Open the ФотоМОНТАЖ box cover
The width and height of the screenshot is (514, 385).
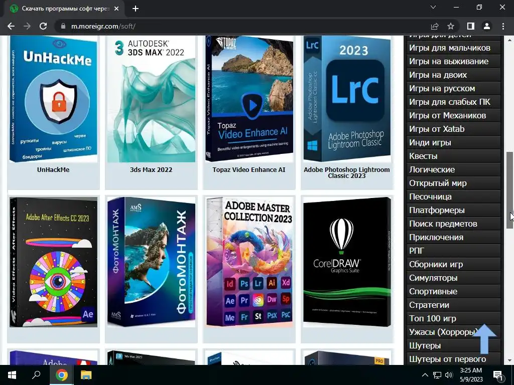(x=151, y=262)
